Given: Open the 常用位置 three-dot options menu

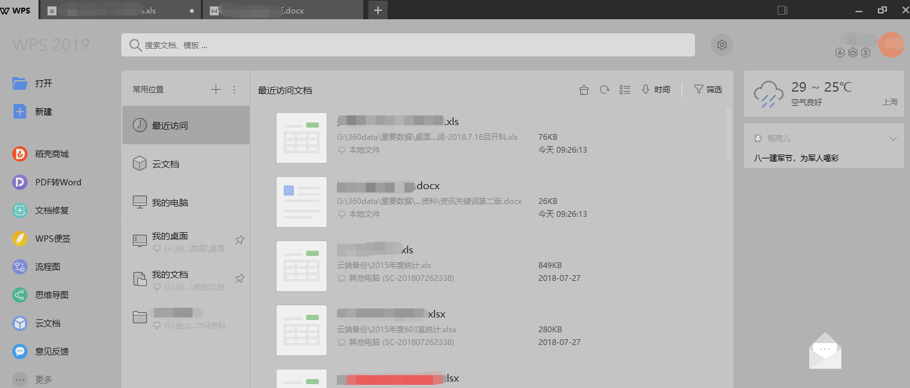Looking at the screenshot, I should 234,90.
